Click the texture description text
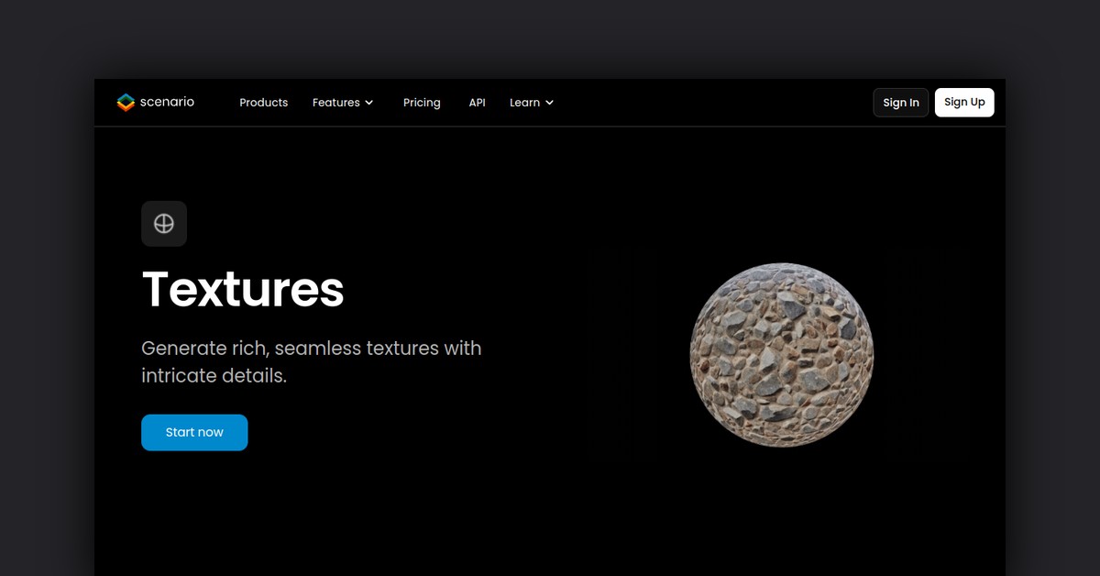The width and height of the screenshot is (1100, 576). 312,361
